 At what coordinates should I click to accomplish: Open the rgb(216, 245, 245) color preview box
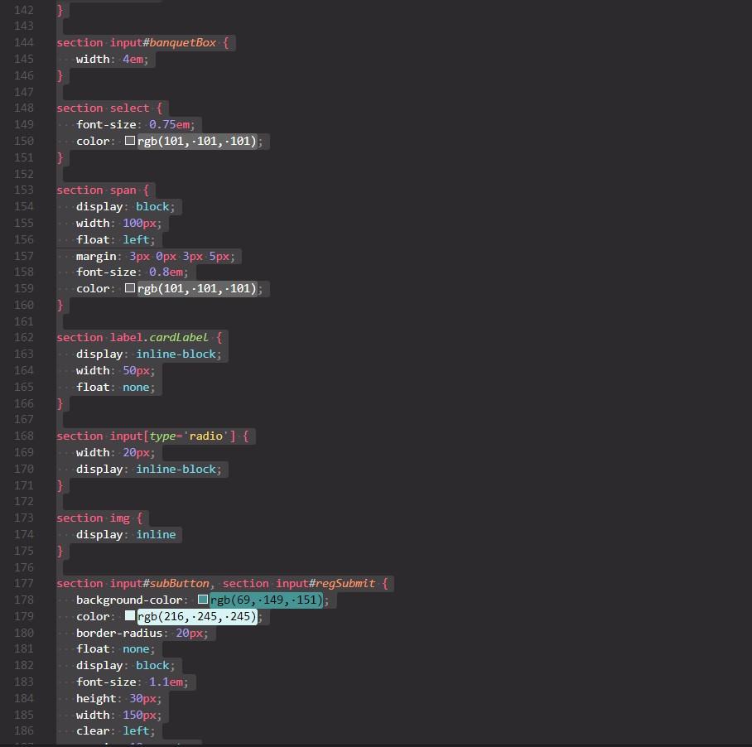coord(129,615)
